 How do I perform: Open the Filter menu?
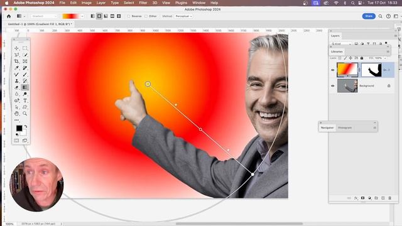click(x=143, y=3)
